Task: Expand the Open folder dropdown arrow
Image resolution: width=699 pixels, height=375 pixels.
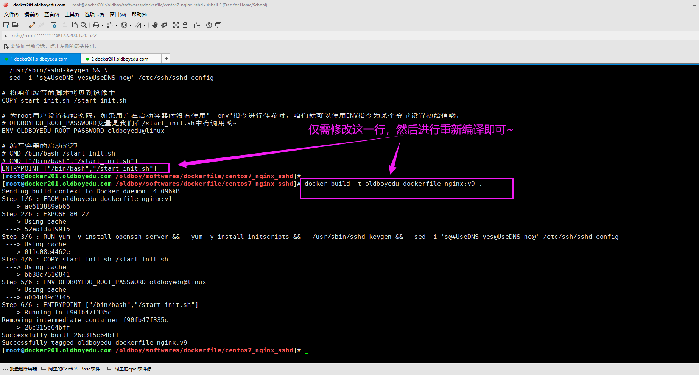Action: tap(22, 25)
